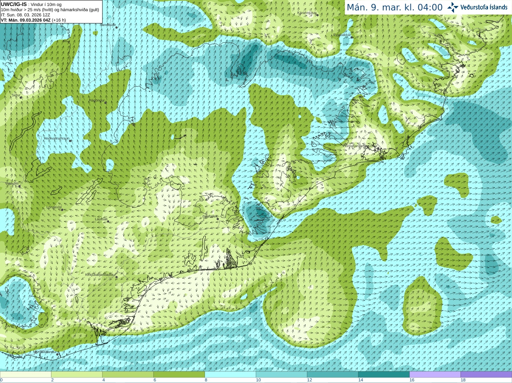512x383 pixels.
Task: Pick the 6–8 m/s olive green swatch
Action: (179, 375)
